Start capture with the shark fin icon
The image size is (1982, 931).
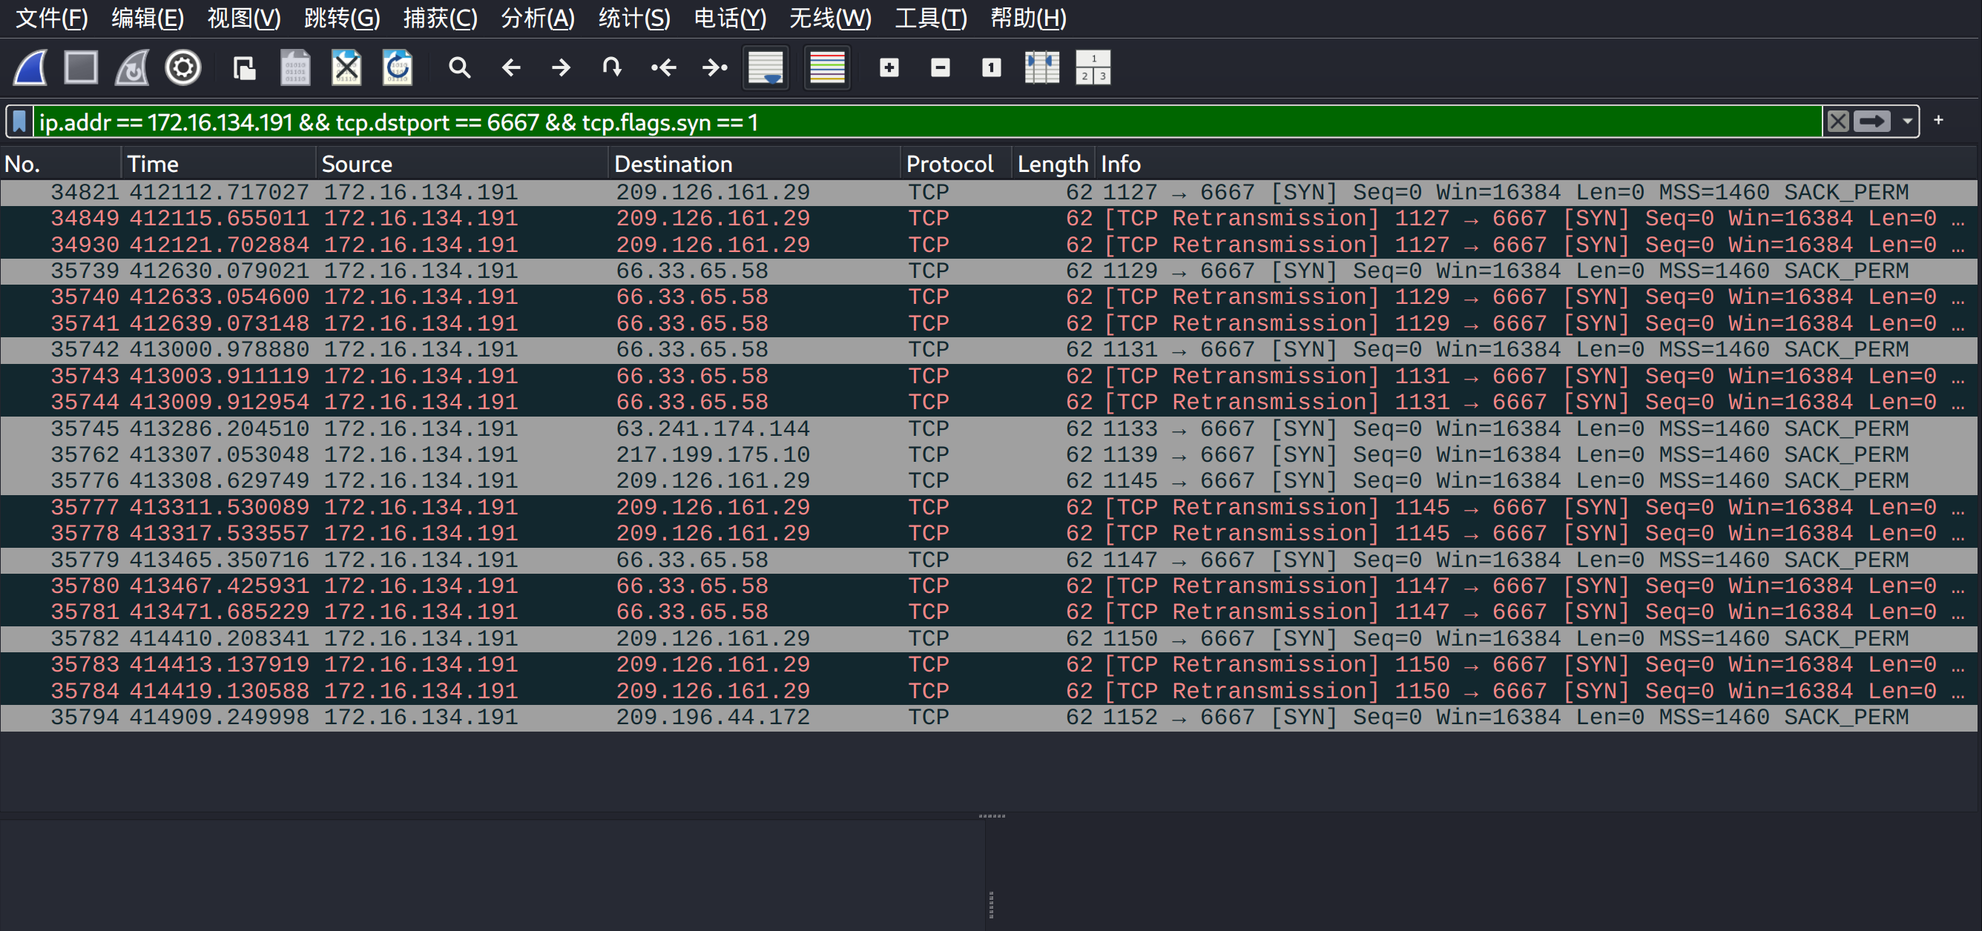pos(32,67)
